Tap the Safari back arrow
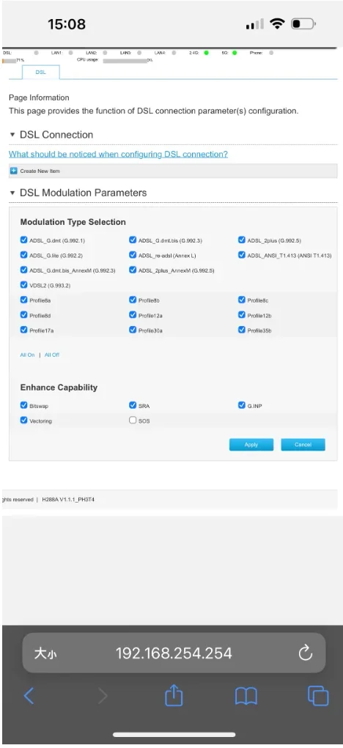 [x=29, y=696]
